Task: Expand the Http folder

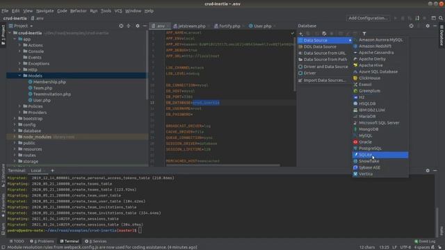Action: (19, 69)
